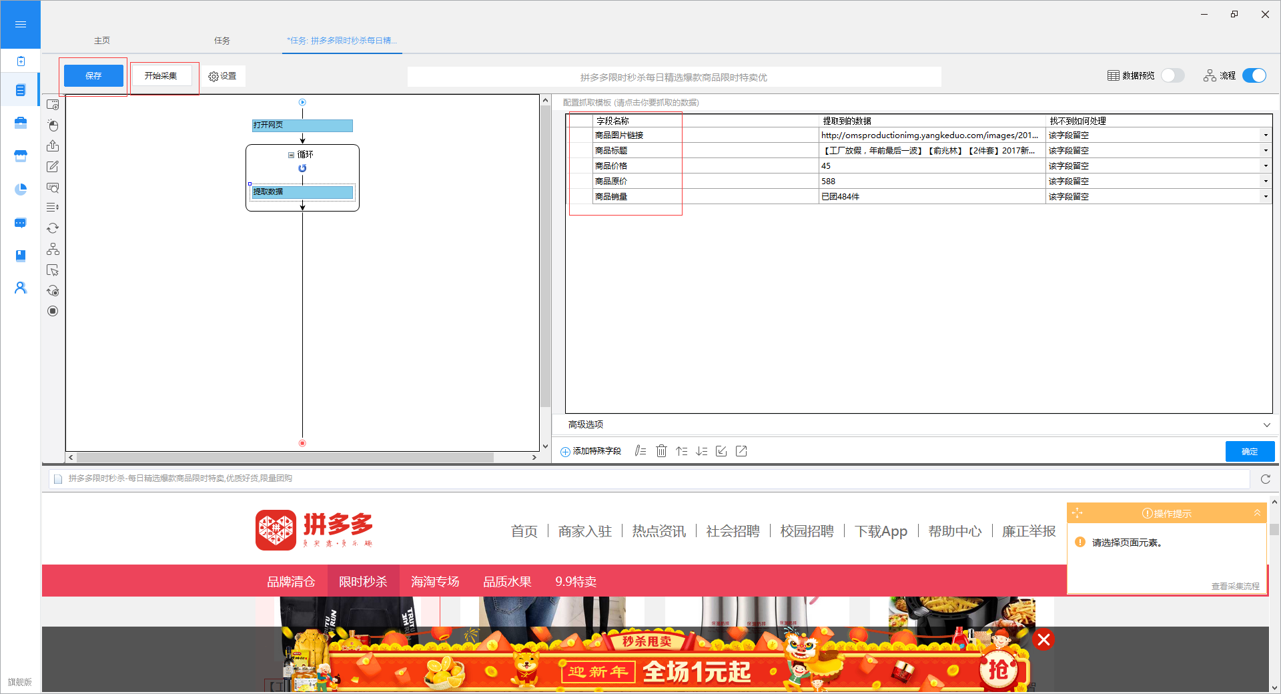1281x694 pixels.
Task: Open 9.9特卖 in the webpage nav
Action: coord(576,581)
